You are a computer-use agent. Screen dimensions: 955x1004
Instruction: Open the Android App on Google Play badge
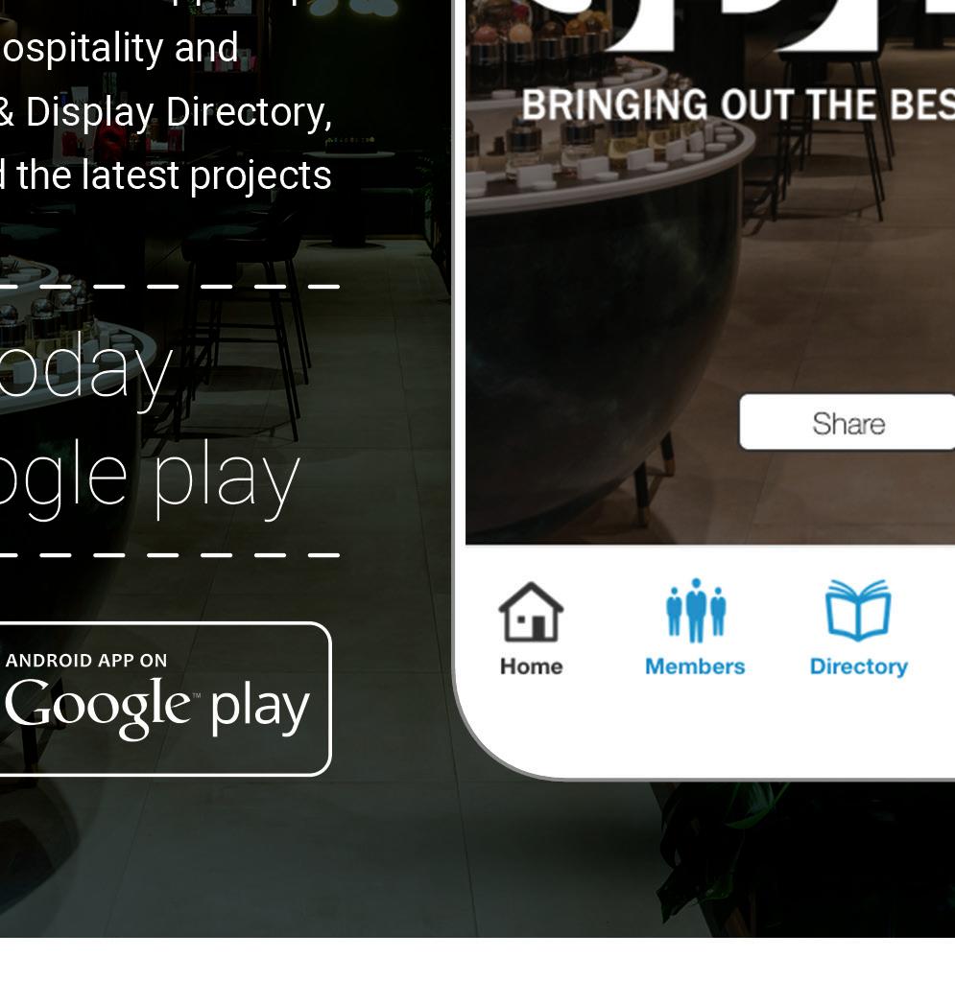165,698
